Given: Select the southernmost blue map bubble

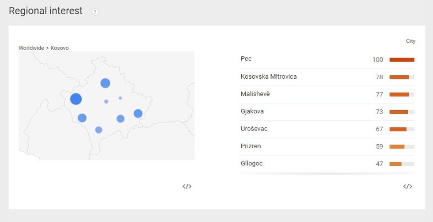Looking at the screenshot, I should (99, 130).
